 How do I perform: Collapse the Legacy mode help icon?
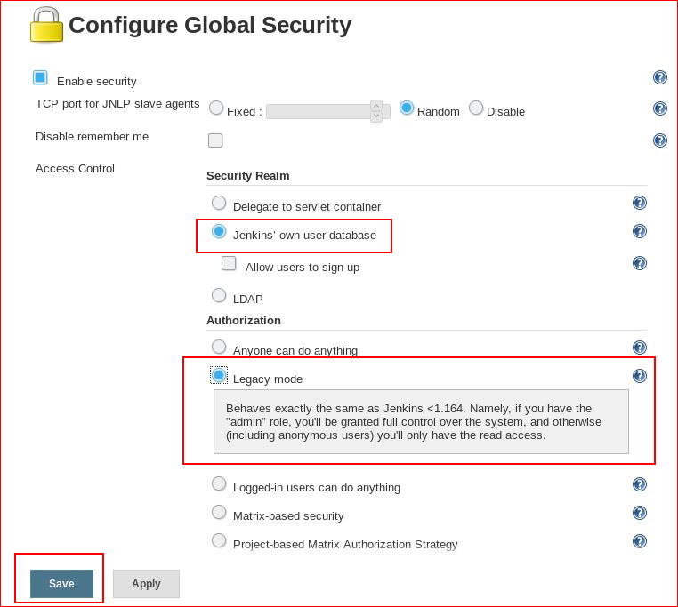coord(640,376)
